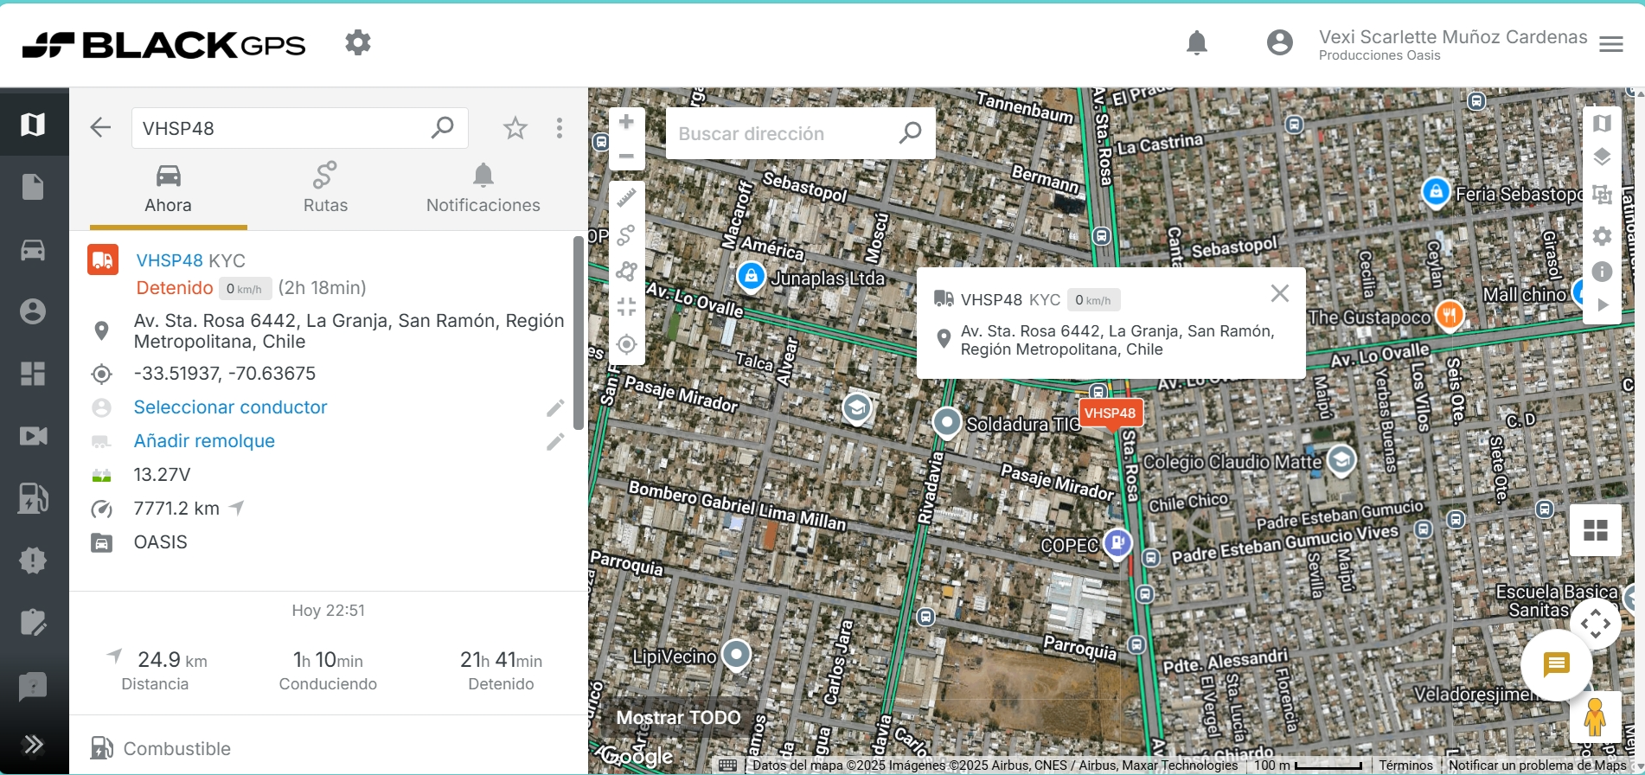This screenshot has height=775, width=1645.
Task: Toggle fullscreen collapse map icon
Action: point(627,307)
